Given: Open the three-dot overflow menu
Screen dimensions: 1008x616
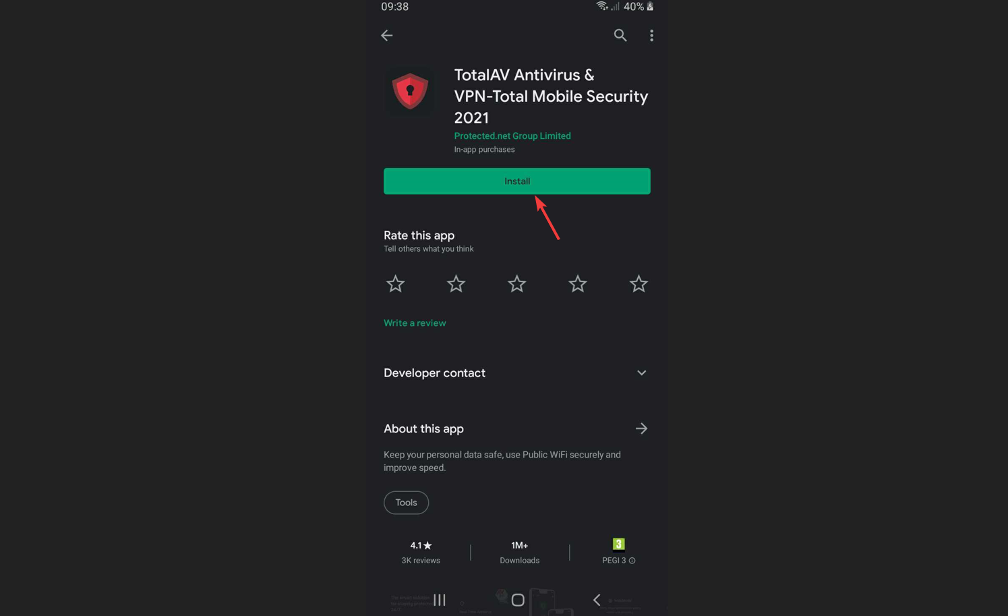Looking at the screenshot, I should (x=651, y=35).
